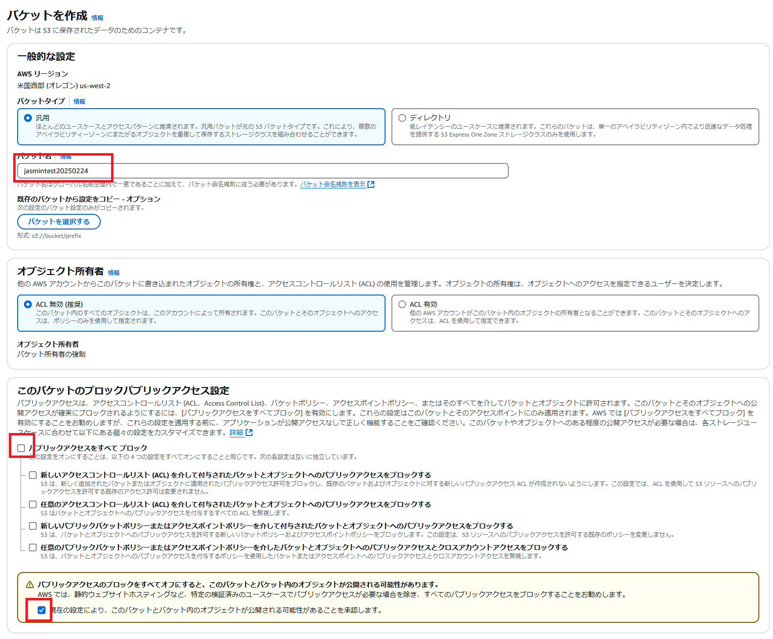Screen dimensions: 773x639
Task: Open バケット命名規則を表示 link
Action: tap(333, 184)
